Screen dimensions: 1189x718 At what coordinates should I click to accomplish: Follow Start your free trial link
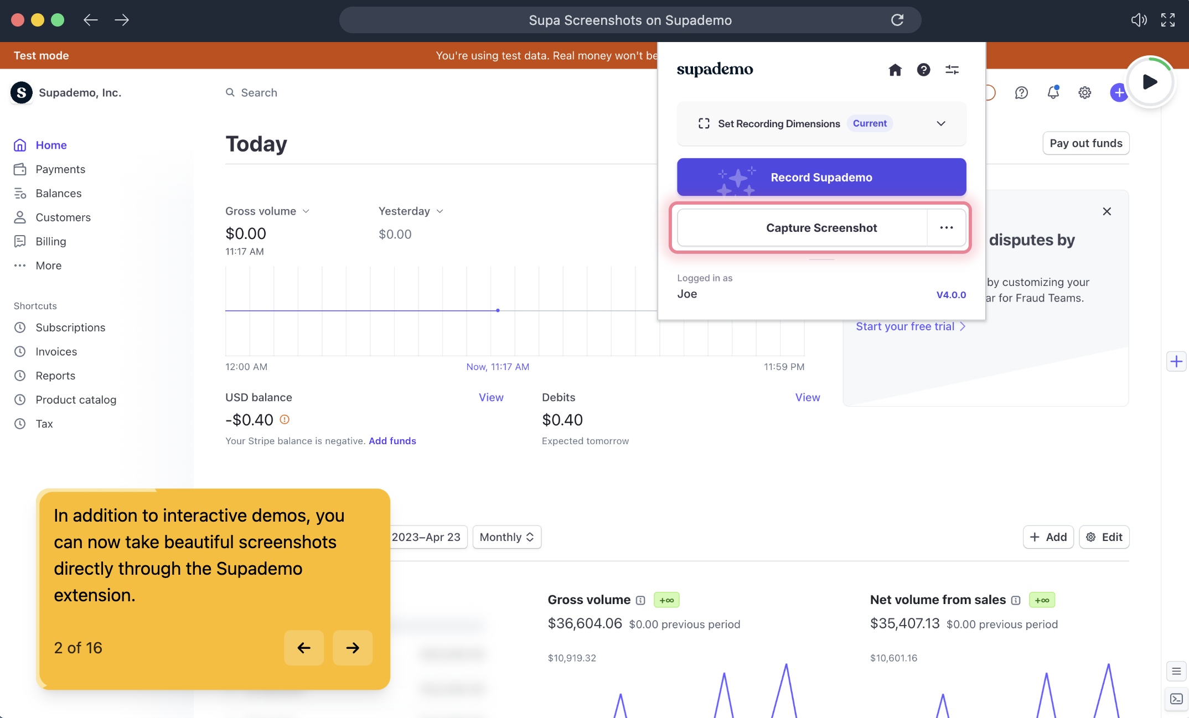pyautogui.click(x=911, y=326)
